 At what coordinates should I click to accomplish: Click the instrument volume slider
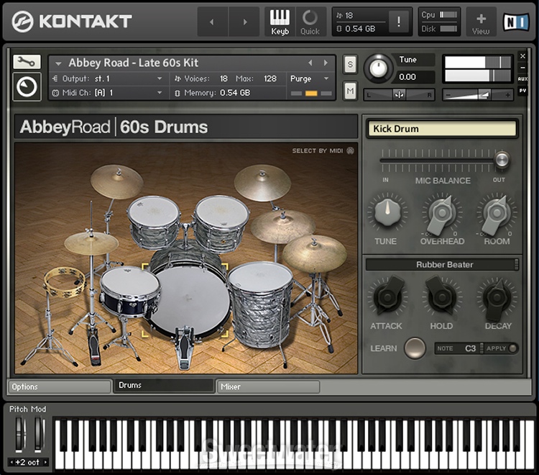pyautogui.click(x=478, y=95)
